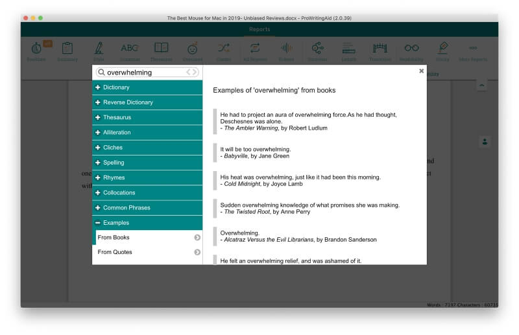
Task: Click the word and character count status
Action: (462, 305)
